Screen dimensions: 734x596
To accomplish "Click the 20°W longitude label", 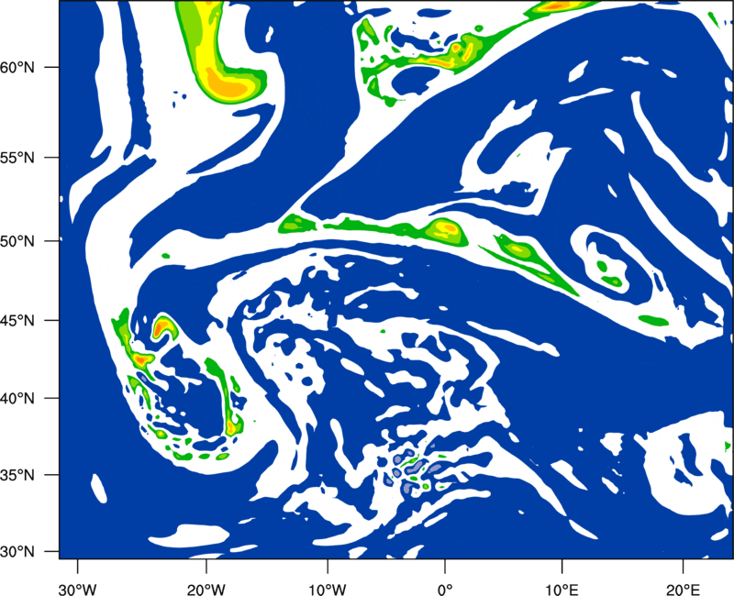I will [x=206, y=589].
